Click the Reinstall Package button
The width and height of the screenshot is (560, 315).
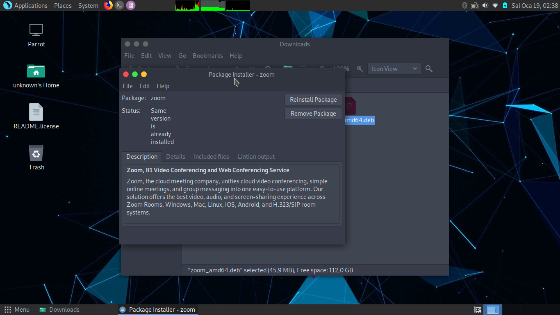(313, 100)
